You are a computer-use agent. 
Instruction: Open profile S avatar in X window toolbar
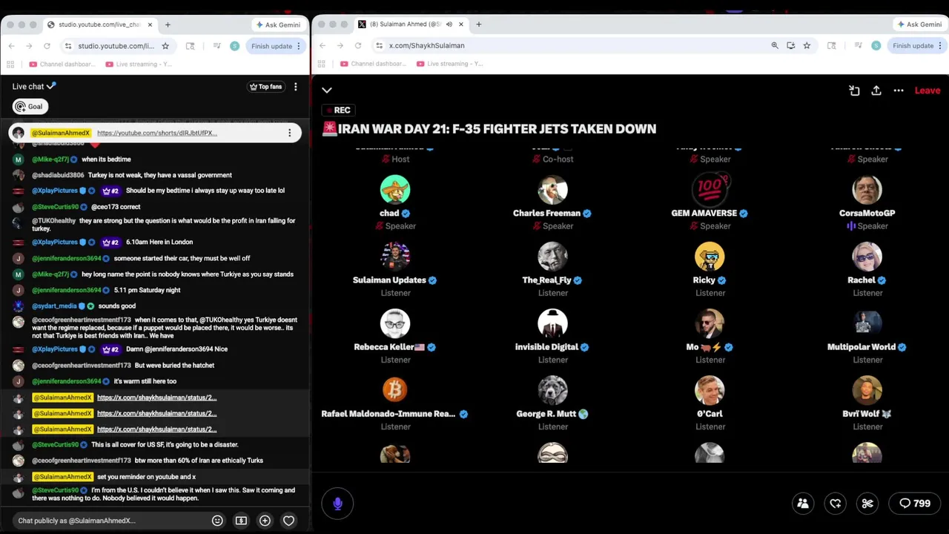pos(876,46)
